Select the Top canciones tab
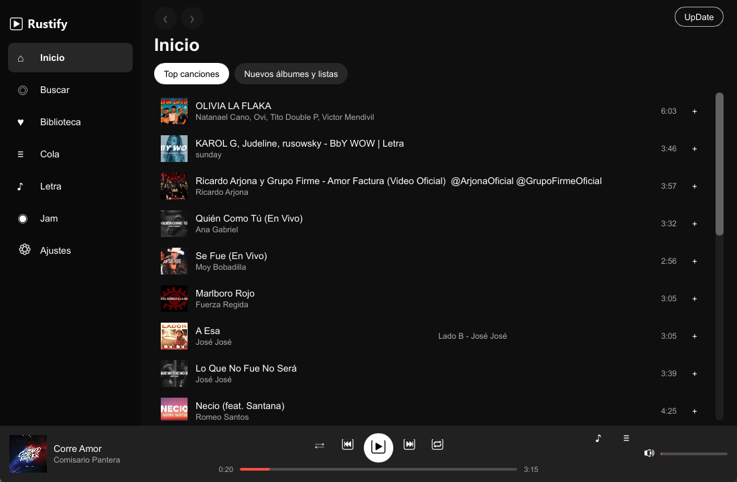Screen dimensions: 737x482 click(x=192, y=74)
